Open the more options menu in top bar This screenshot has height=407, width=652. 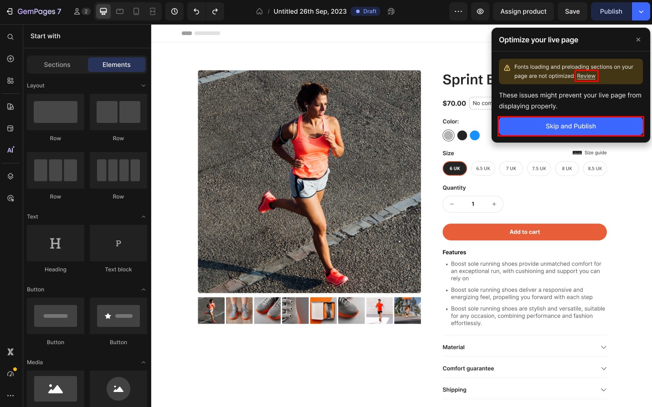coord(458,11)
